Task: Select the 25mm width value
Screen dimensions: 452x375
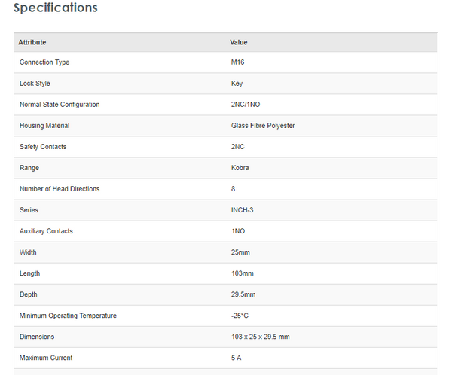Action: (x=240, y=252)
